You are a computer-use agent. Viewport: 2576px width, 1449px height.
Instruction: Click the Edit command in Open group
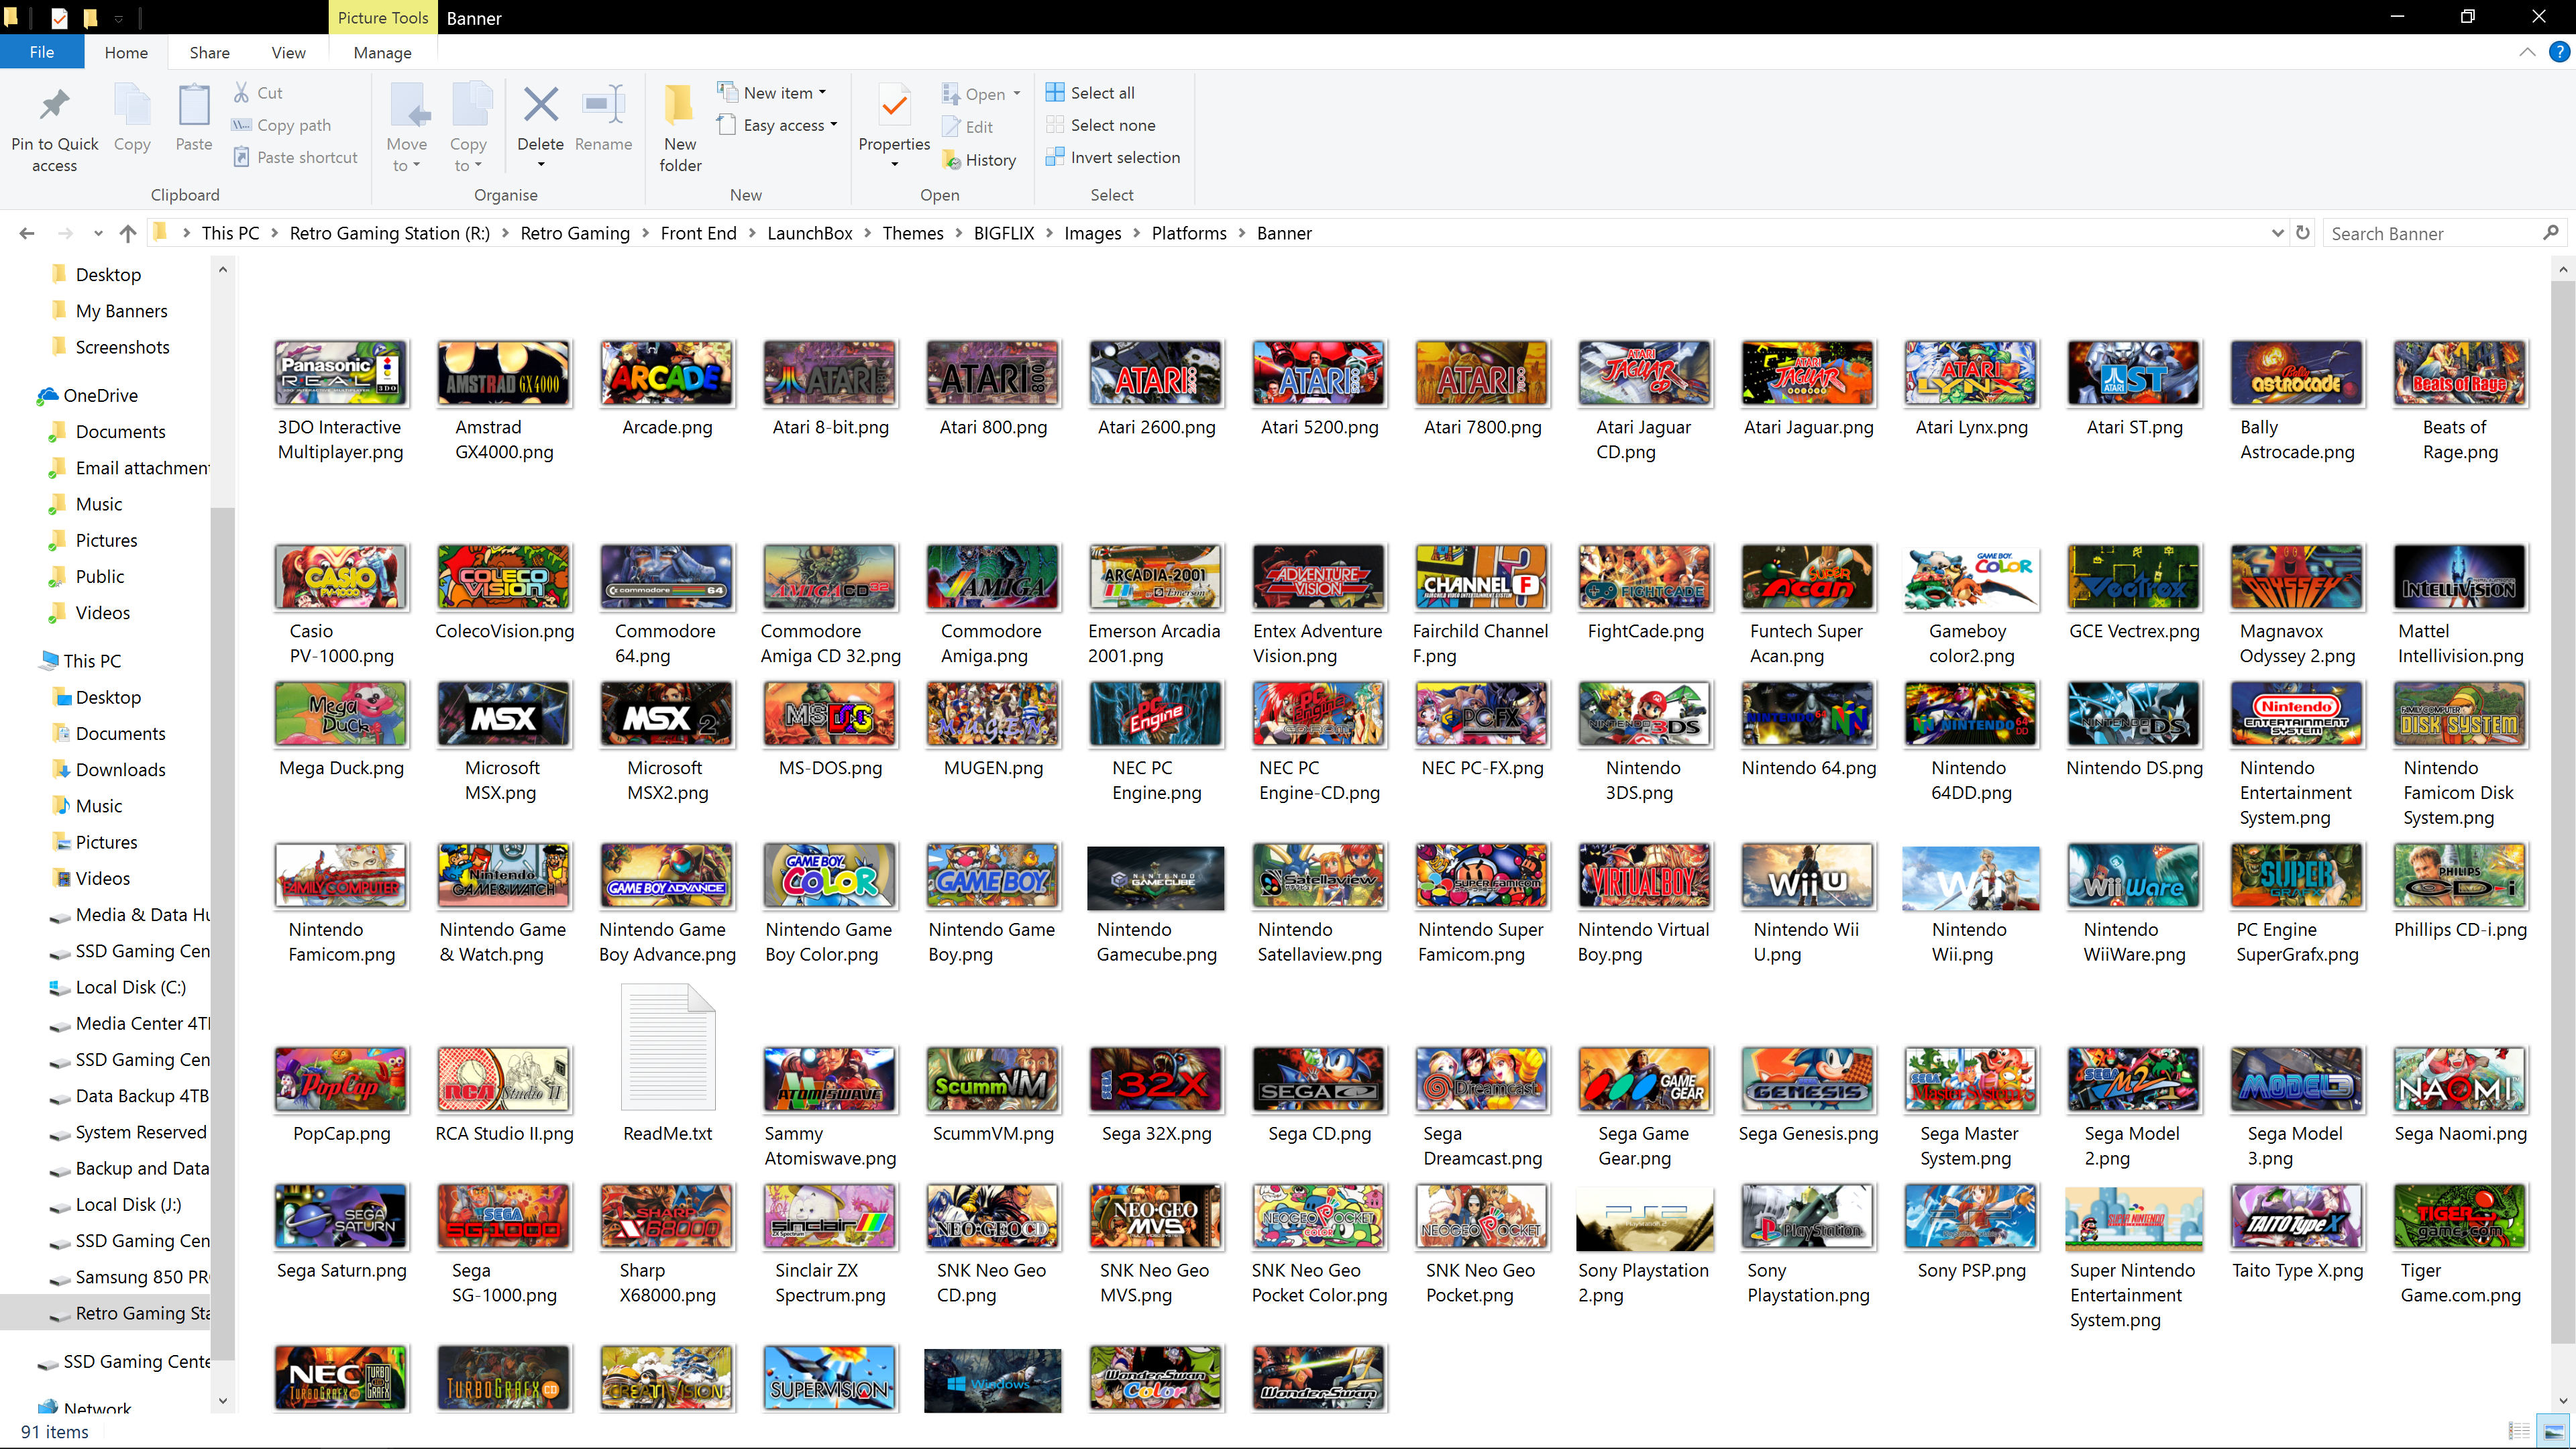point(967,127)
